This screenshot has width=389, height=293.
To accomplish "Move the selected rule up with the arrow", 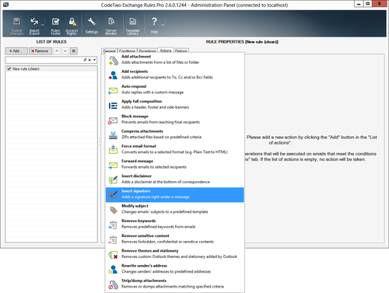I will pyautogui.click(x=57, y=51).
